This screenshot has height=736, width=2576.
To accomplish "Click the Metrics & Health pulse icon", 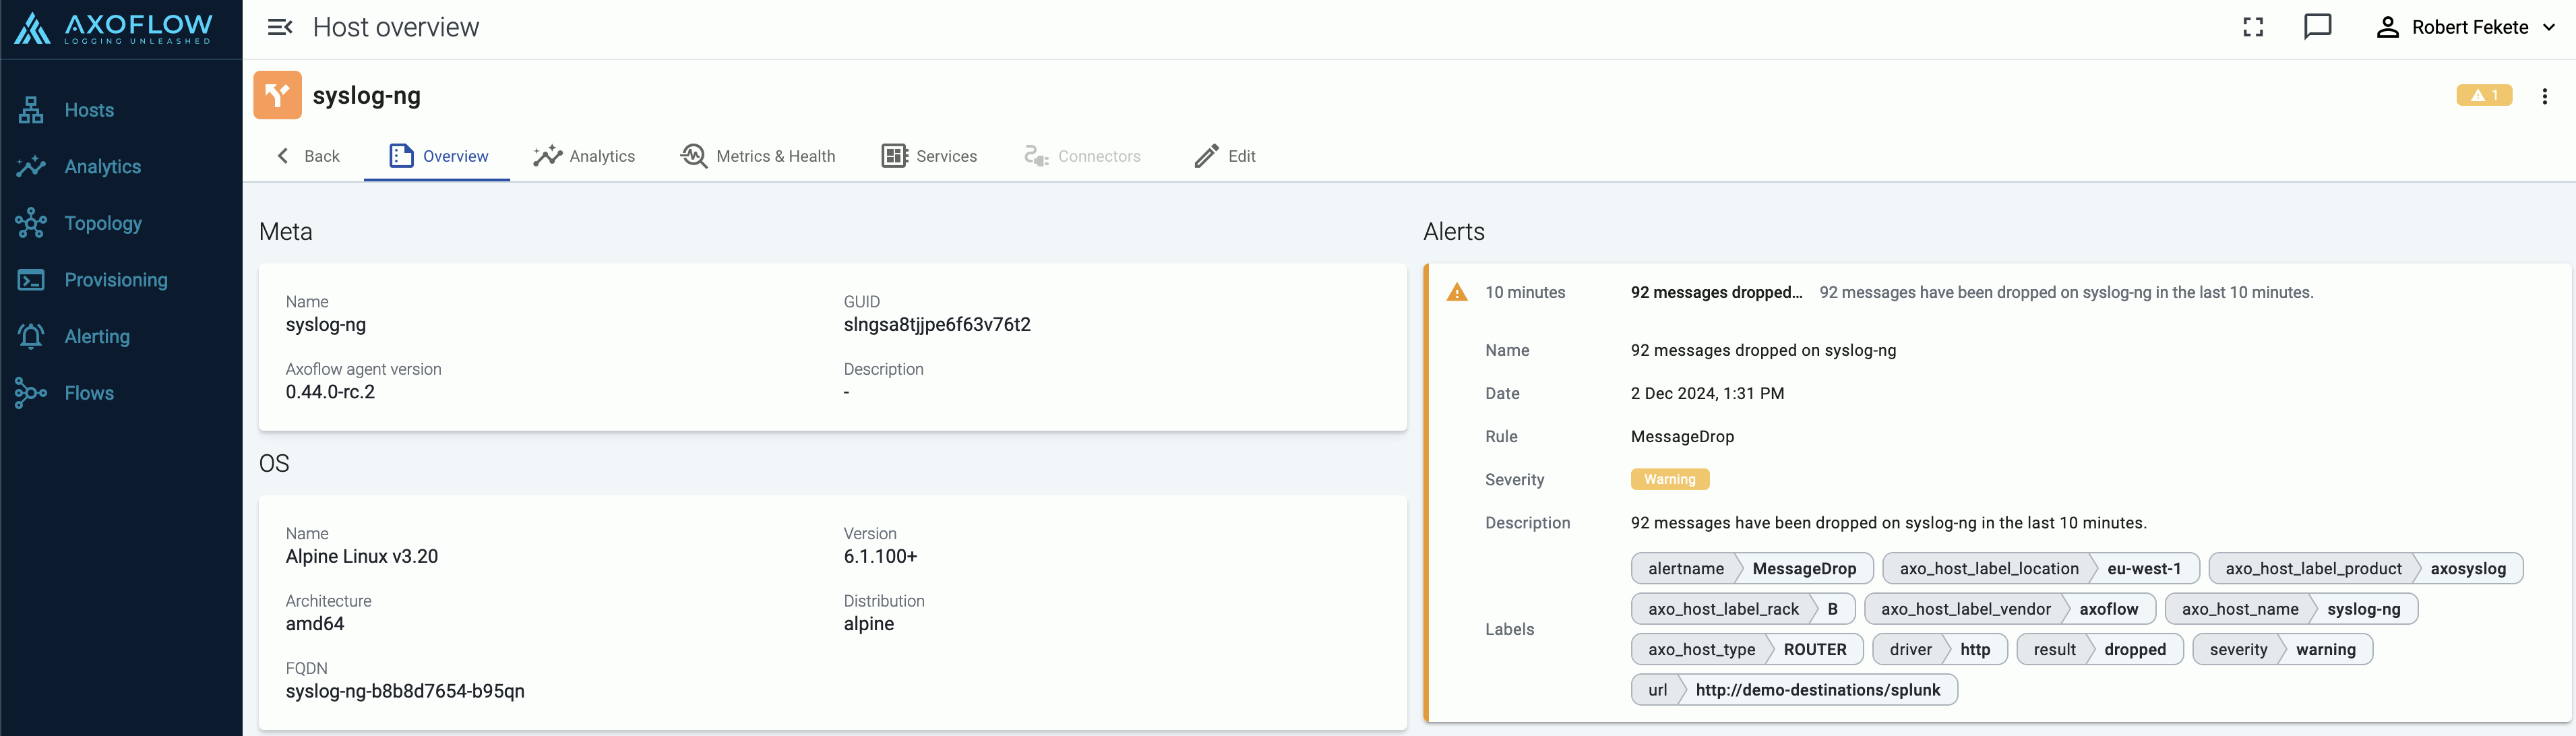I will tap(693, 156).
